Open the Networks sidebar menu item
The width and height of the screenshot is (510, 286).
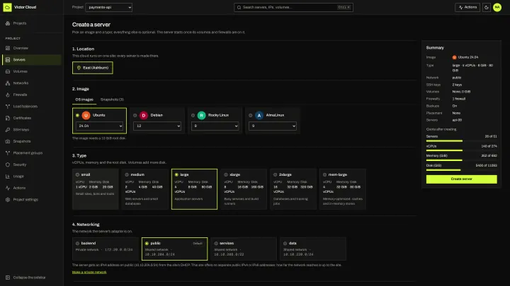coord(32,83)
